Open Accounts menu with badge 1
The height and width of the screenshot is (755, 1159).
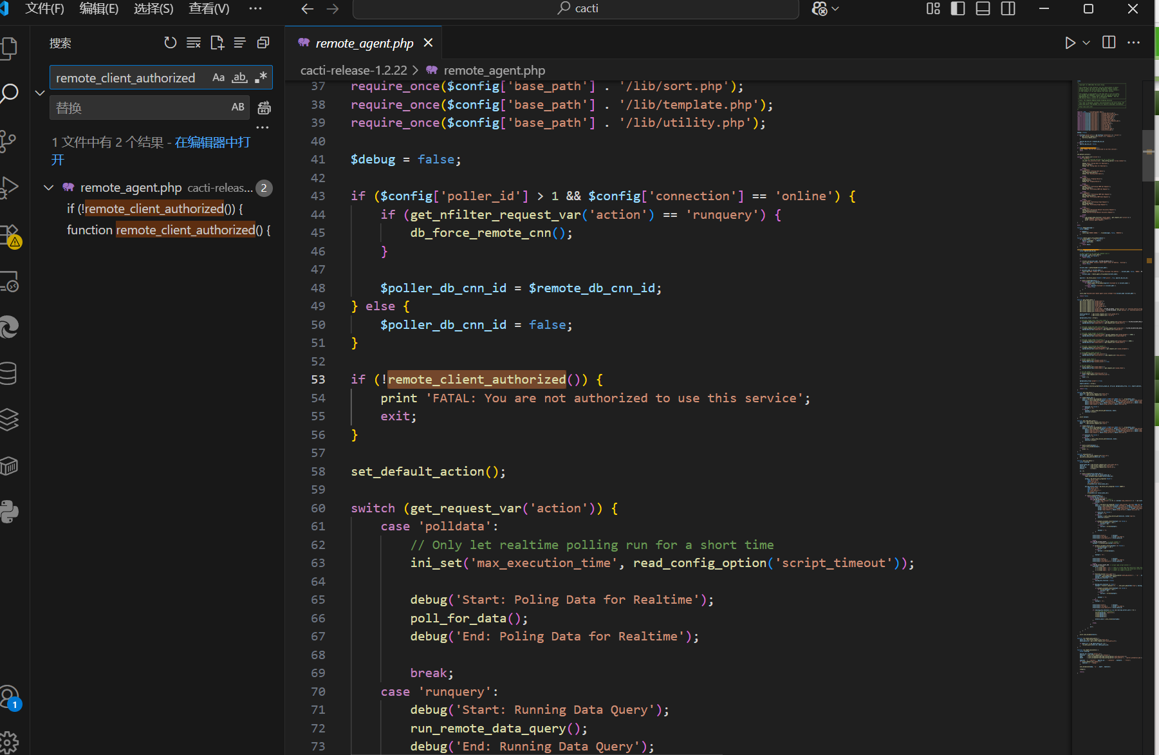click(x=10, y=698)
